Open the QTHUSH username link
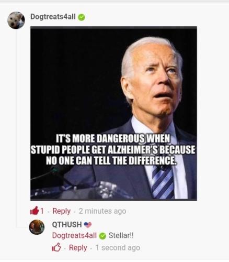The width and height of the screenshot is (229, 262). click(x=67, y=224)
